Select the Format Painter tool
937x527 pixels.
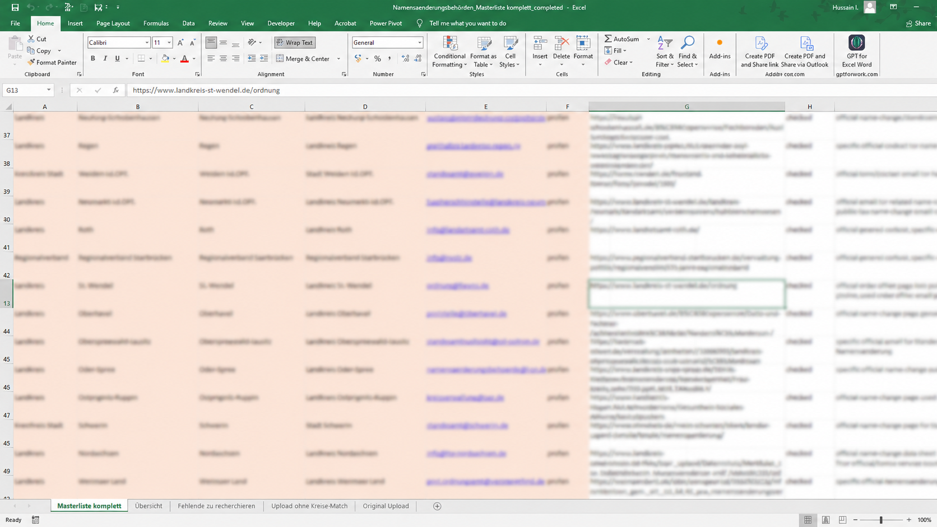(x=52, y=62)
